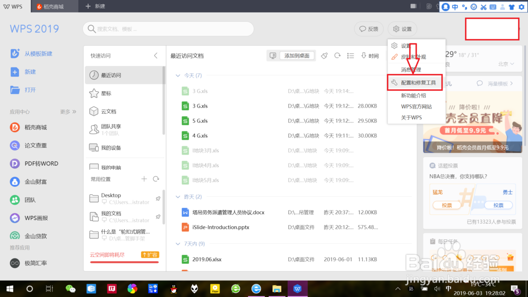528x297 pixels.
Task: Expand 更多 in 应用中心
Action: 68,112
